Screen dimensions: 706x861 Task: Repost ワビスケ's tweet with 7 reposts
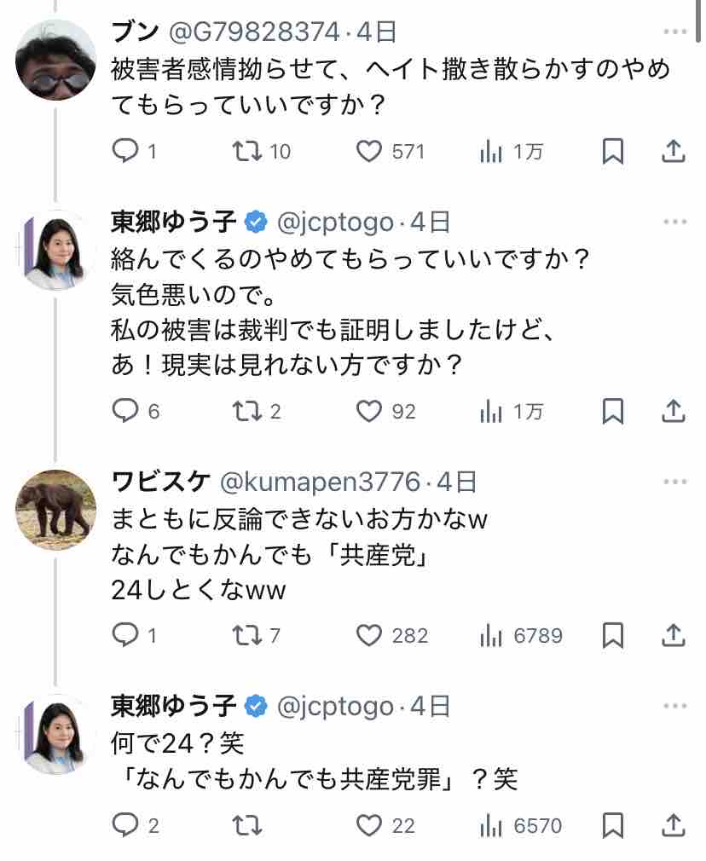247,635
